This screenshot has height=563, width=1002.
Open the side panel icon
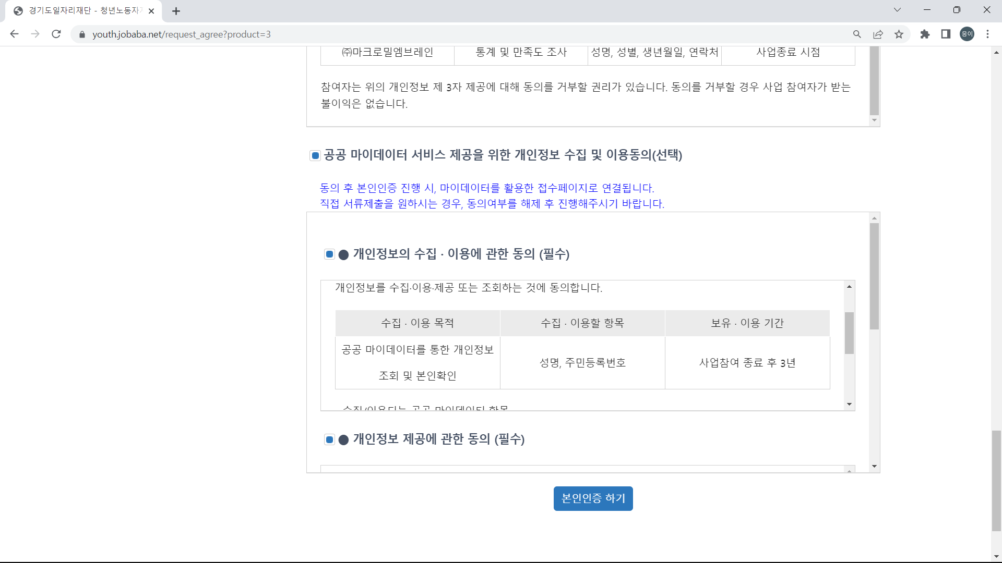tap(946, 34)
